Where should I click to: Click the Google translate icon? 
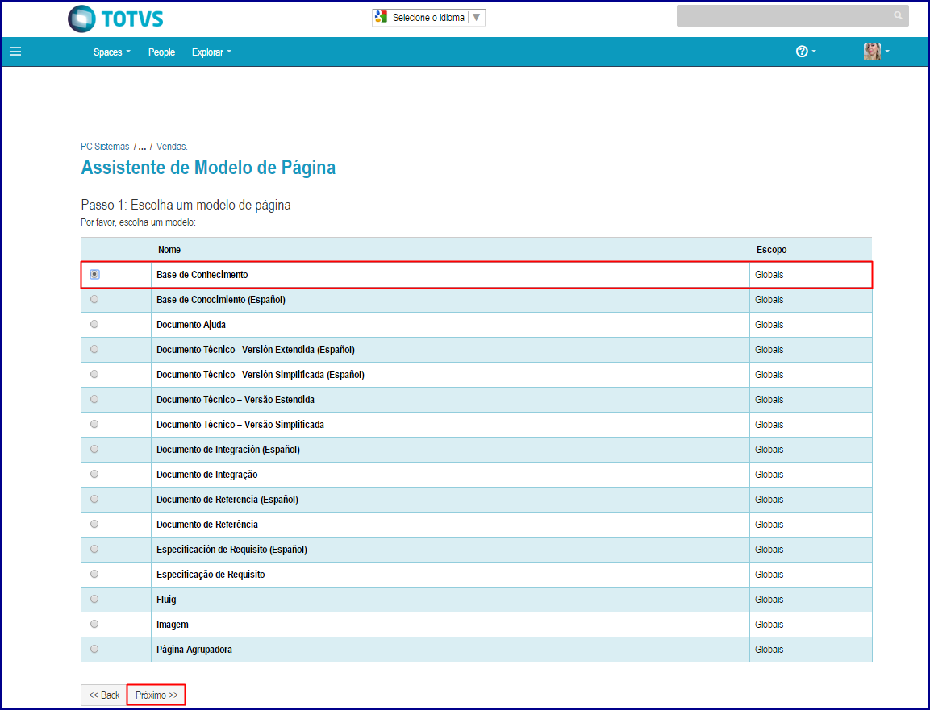pos(382,17)
